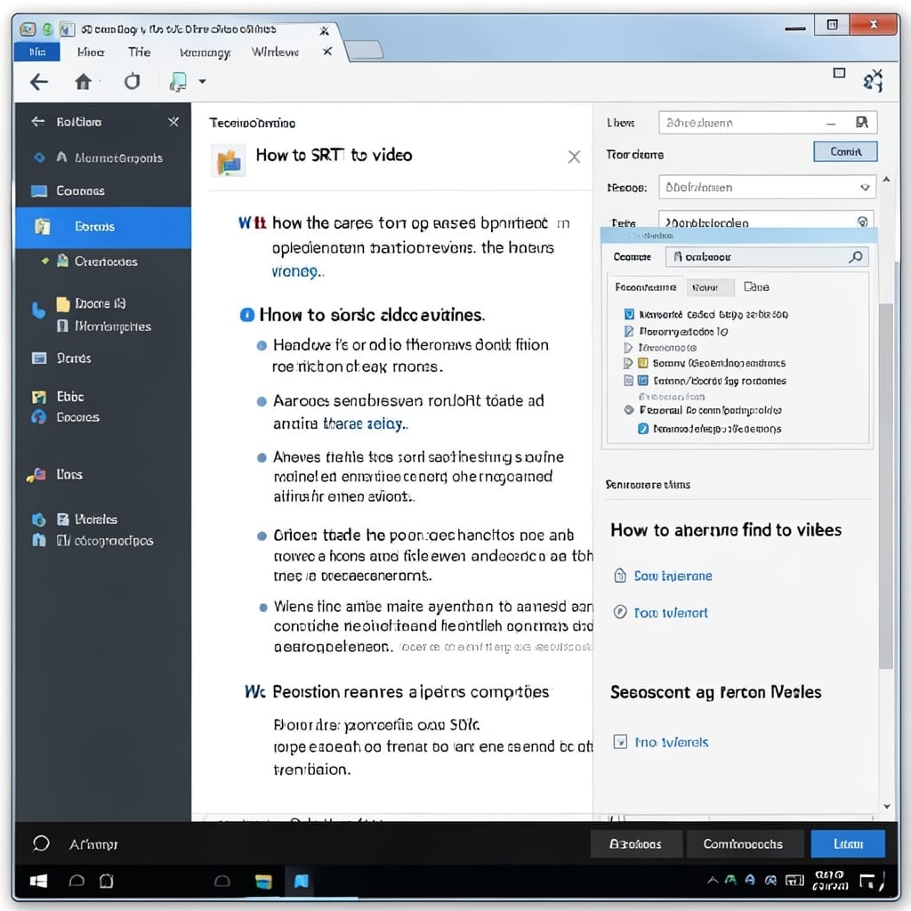This screenshot has width=911, height=911.
Task: Toggle the yellow square checkbox in the popup list
Action: tap(642, 363)
